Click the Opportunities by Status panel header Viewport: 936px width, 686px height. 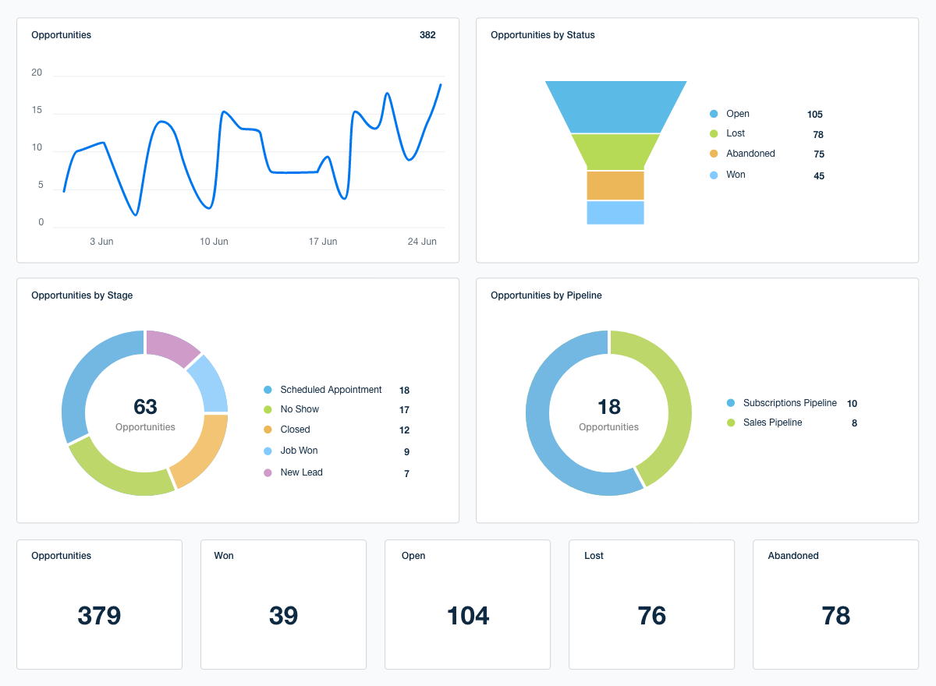(543, 34)
